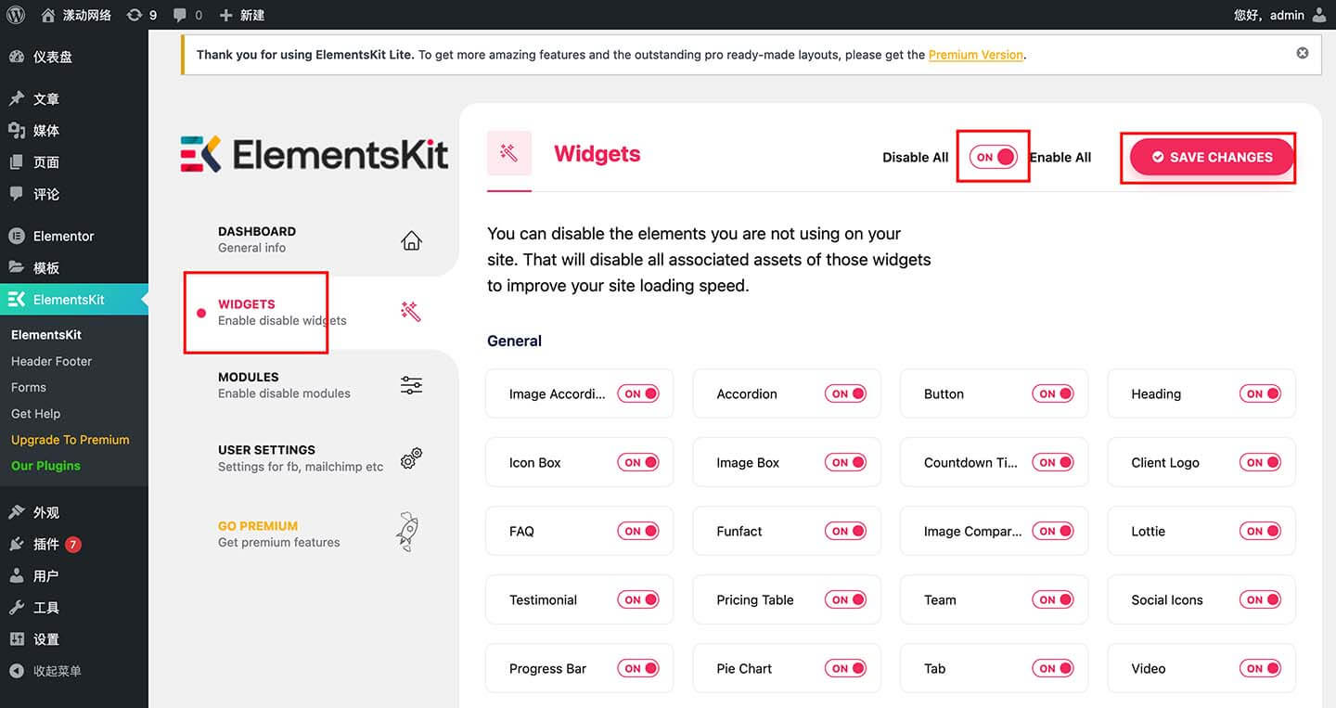This screenshot has height=708, width=1336.
Task: Click the Modules sliders icon
Action: tap(411, 385)
